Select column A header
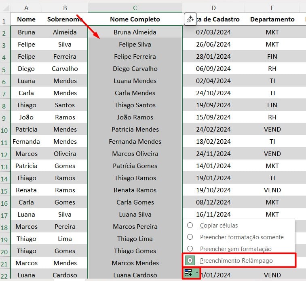This screenshot has width=306, height=281. click(26, 8)
